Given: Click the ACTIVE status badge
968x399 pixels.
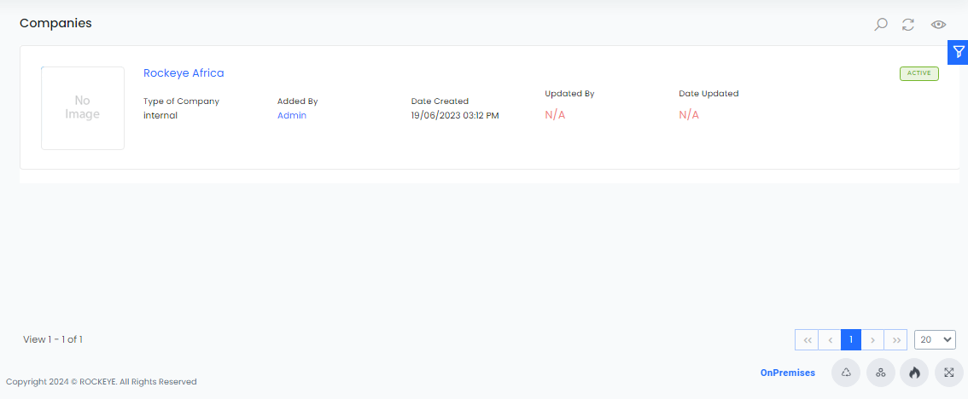Looking at the screenshot, I should (x=919, y=73).
